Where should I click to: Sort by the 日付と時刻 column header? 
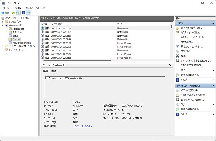coord(57,24)
